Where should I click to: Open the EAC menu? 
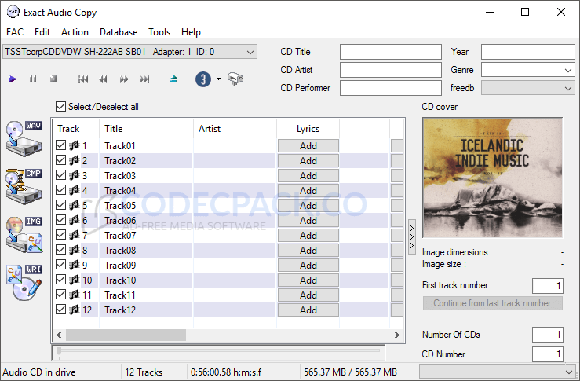[x=15, y=32]
